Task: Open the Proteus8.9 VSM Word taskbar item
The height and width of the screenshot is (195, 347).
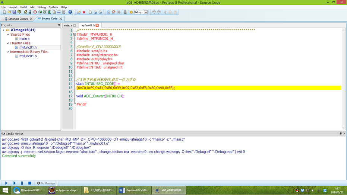Action: (134, 190)
